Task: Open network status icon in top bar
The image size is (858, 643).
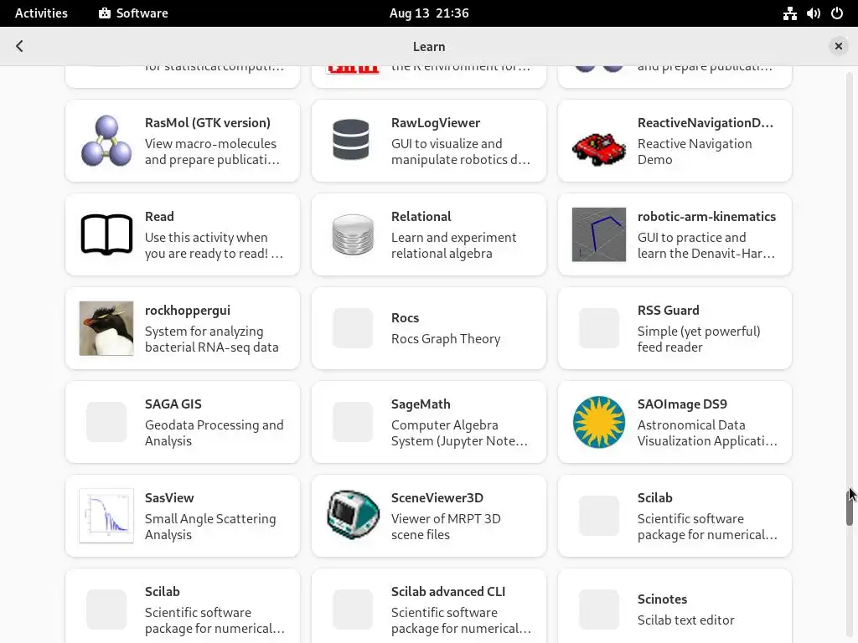Action: (x=789, y=13)
